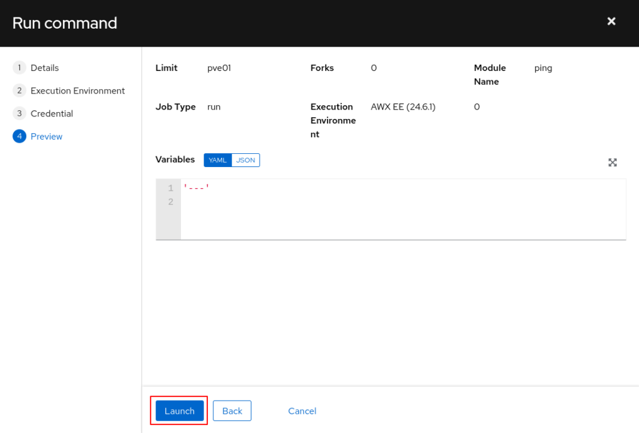Open the Execution Environment wizard step
The image size is (639, 433).
tap(77, 91)
